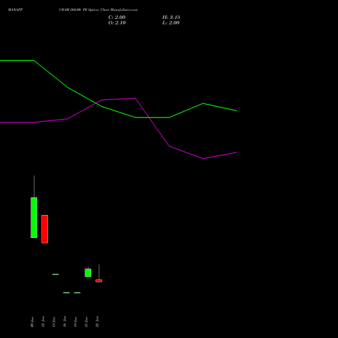
Task: Click the MANAPP symbol label
Action: (x=16, y=9)
